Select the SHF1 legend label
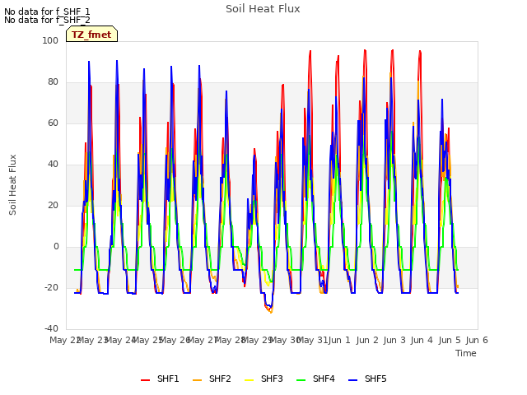The image size is (527, 395). click(x=168, y=379)
